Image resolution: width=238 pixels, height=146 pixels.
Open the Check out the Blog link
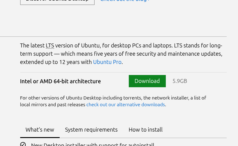[x=125, y=1]
